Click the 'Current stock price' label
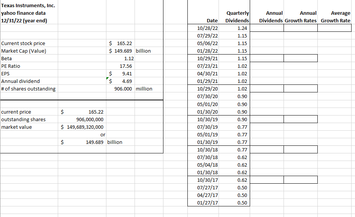Image resolution: width=355 pixels, height=217 pixels. point(23,43)
